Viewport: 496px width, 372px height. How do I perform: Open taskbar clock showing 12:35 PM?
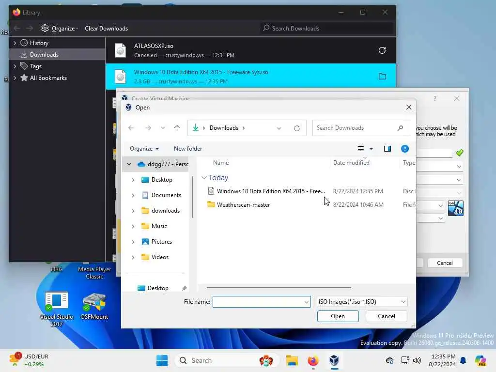443,360
